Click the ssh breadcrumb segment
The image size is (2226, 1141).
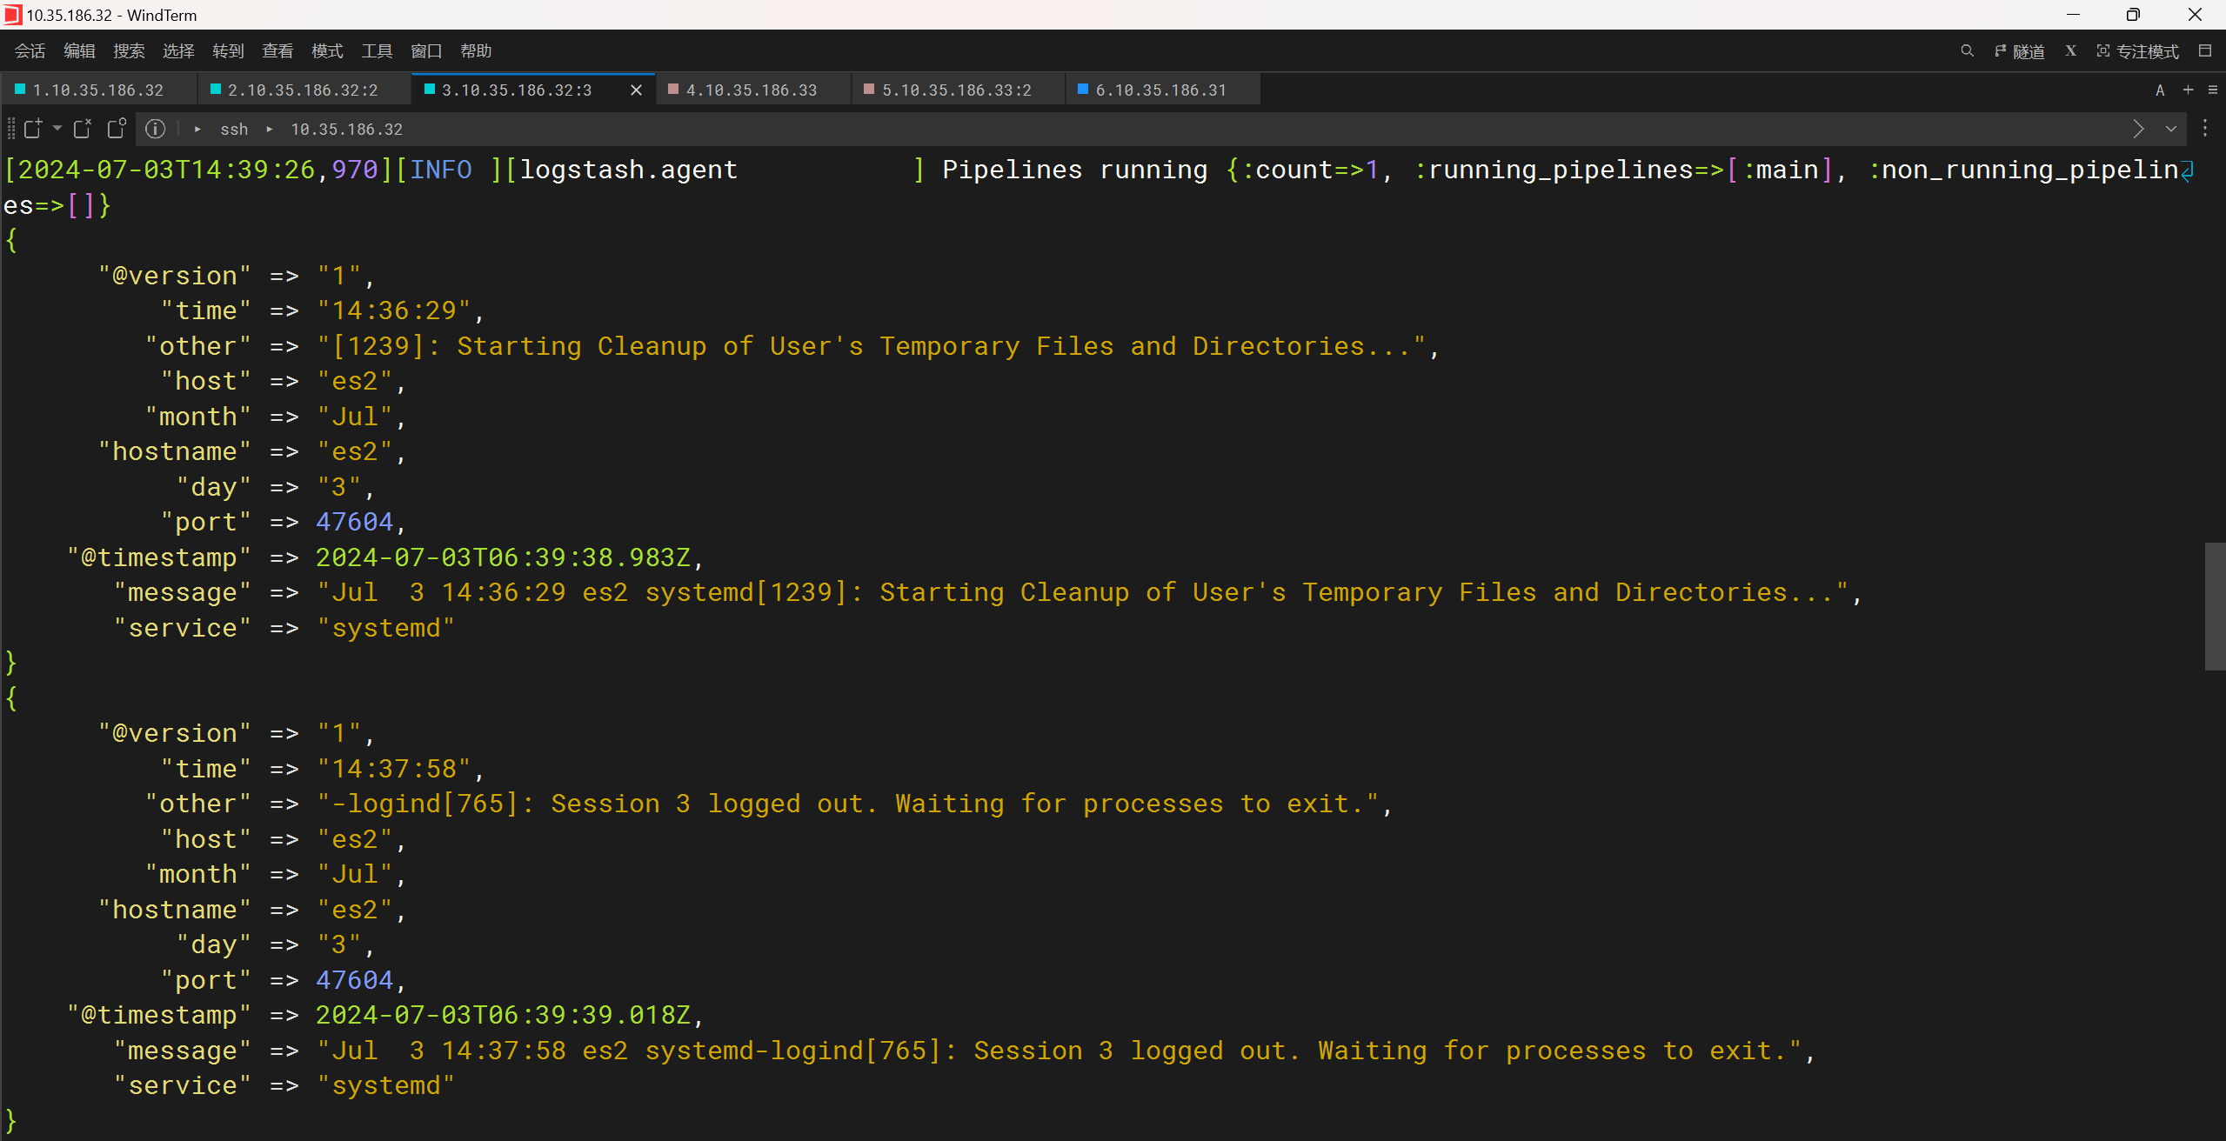[234, 130]
